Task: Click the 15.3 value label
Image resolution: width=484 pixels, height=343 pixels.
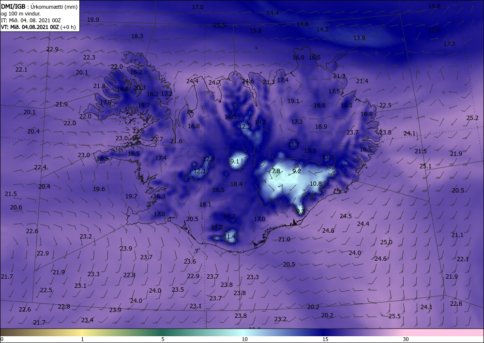Action: (x=310, y=150)
